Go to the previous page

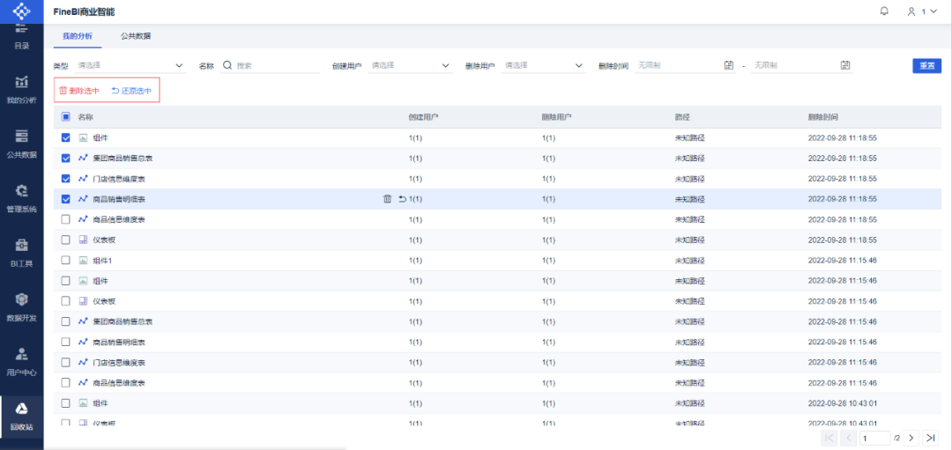(848, 438)
